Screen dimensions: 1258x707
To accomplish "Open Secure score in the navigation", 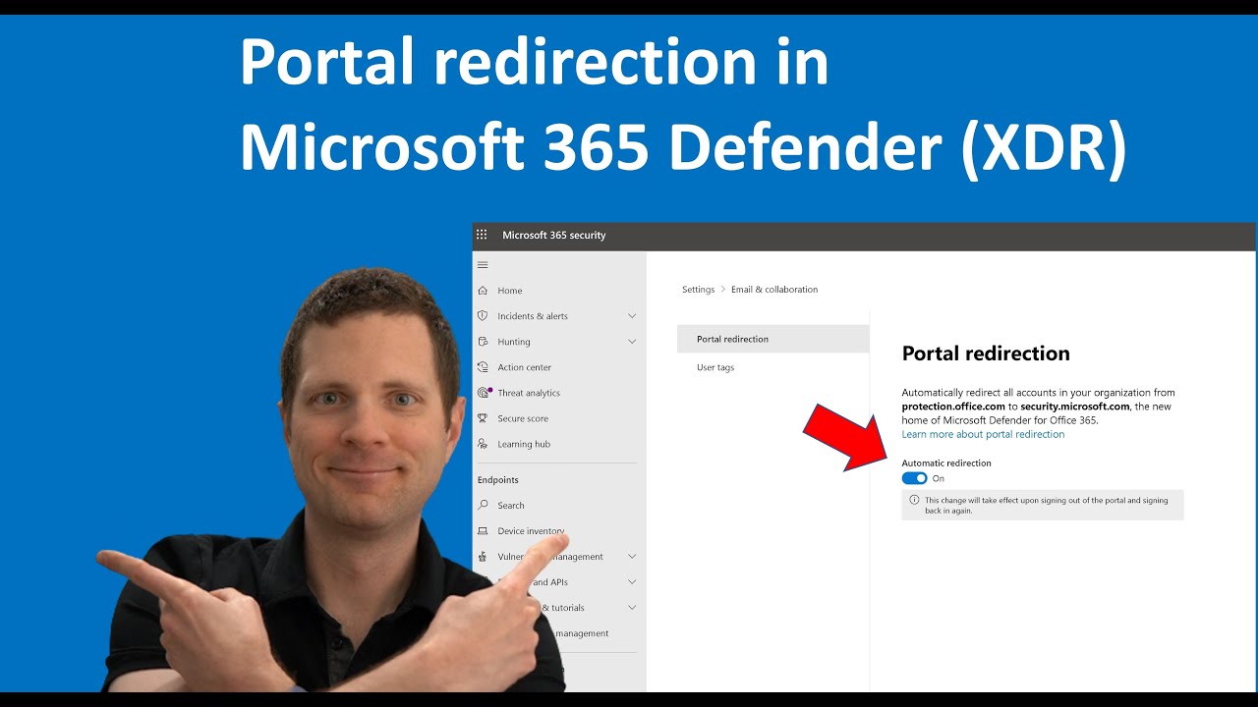I will pos(523,418).
